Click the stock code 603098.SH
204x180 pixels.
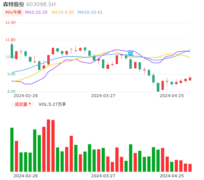click(x=41, y=4)
